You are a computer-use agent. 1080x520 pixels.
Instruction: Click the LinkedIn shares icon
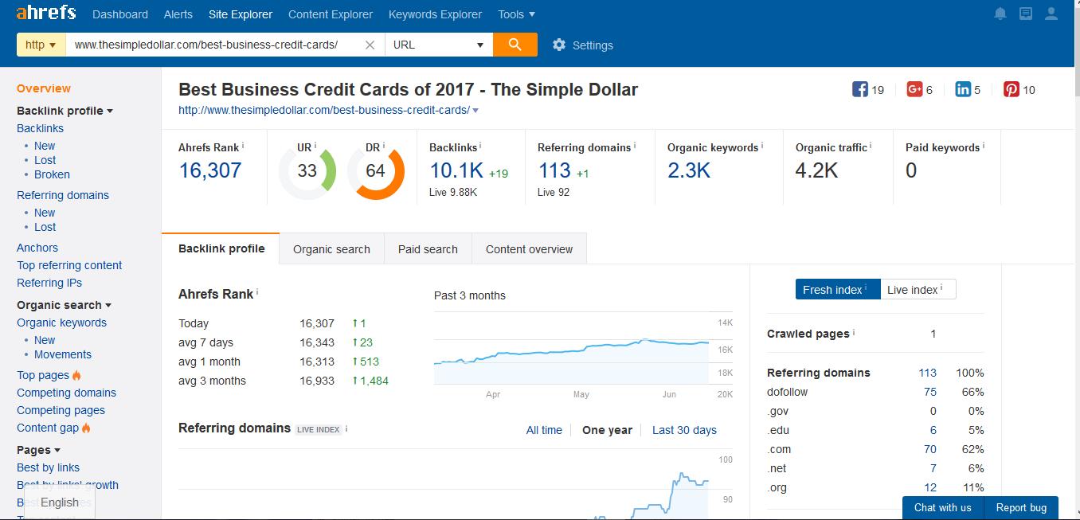coord(963,89)
